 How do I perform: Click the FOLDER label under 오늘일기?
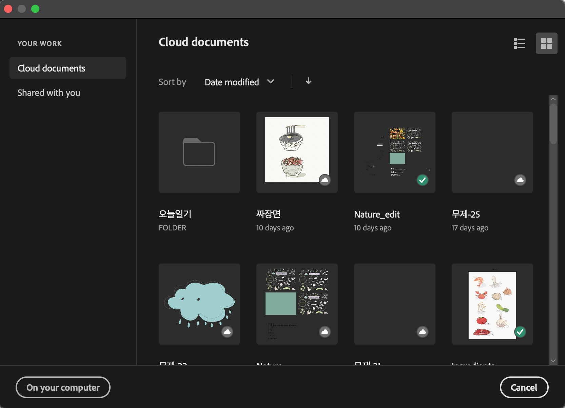coord(173,228)
